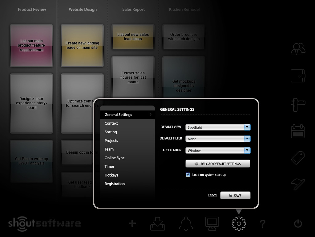315x237 pixels.
Task: Click the plus icon to add task
Action: (132, 223)
